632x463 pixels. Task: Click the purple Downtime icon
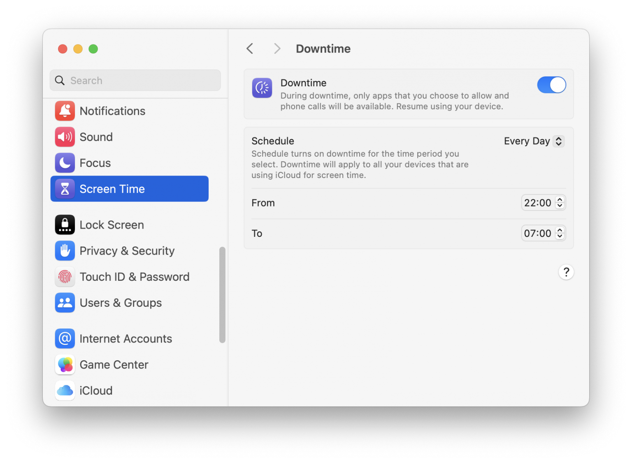(262, 88)
